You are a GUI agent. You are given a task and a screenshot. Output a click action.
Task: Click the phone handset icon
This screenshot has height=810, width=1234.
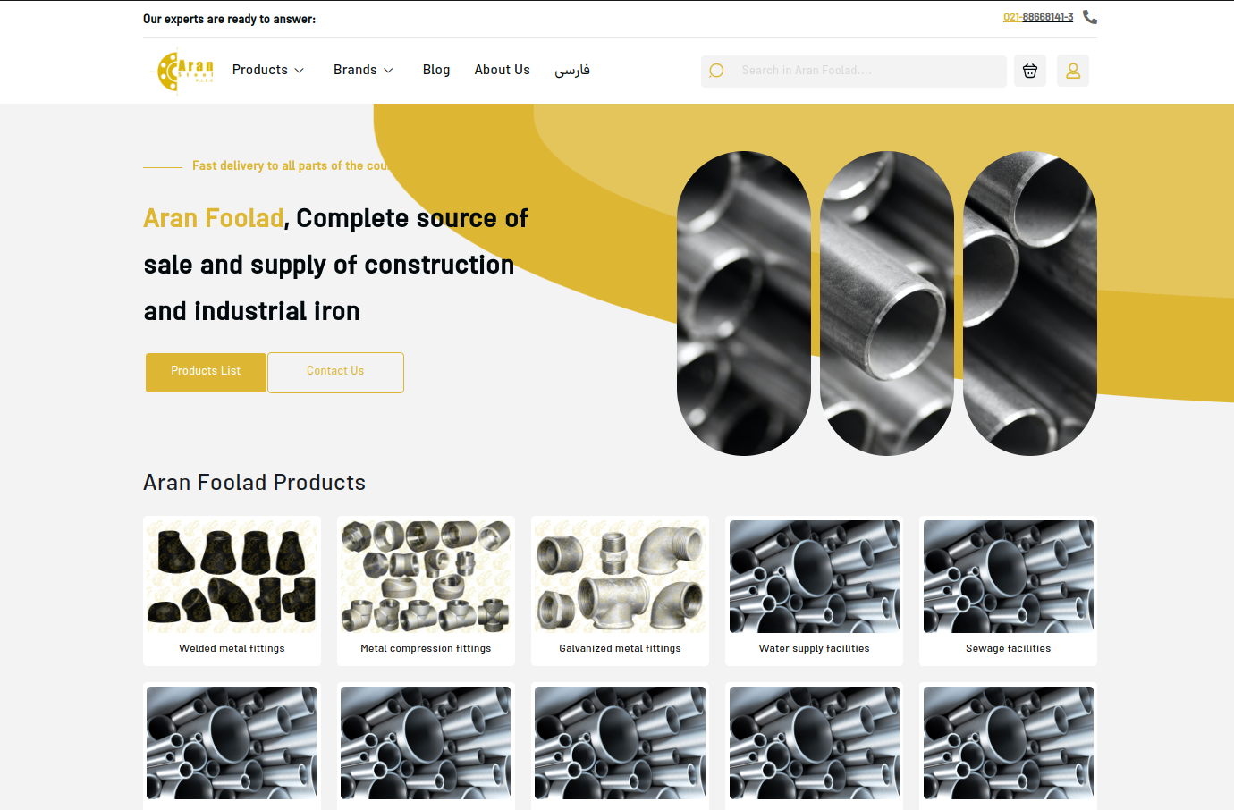coord(1090,17)
